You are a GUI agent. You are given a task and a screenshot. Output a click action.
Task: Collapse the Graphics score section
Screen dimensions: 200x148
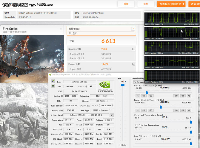pos(134,49)
